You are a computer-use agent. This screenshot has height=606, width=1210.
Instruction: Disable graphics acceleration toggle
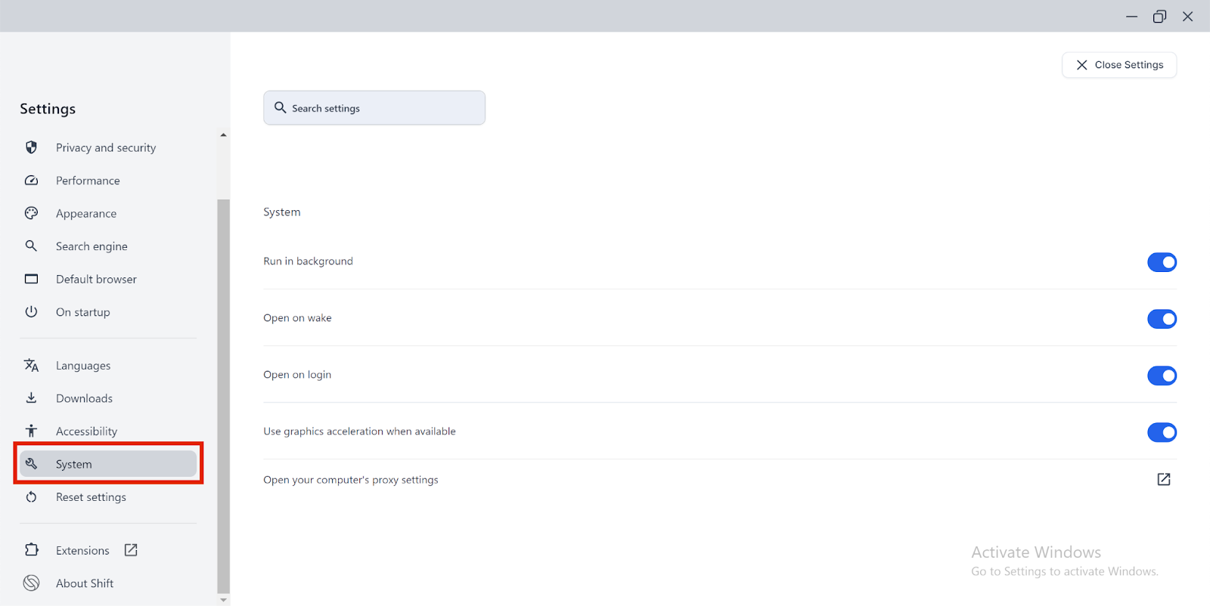[1162, 432]
